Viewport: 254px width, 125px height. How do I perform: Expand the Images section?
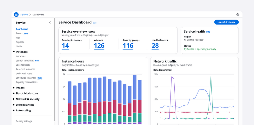(x=14, y=88)
